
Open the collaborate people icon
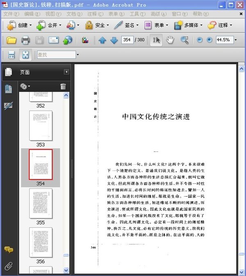71,25
